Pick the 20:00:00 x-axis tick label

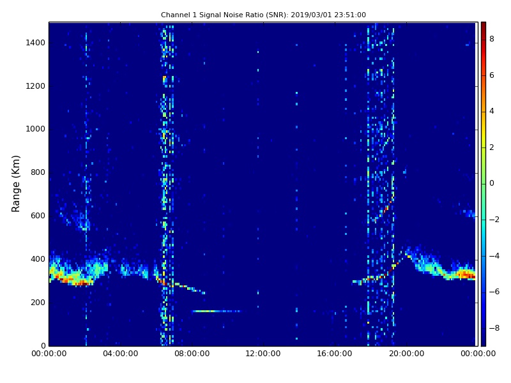(406, 353)
